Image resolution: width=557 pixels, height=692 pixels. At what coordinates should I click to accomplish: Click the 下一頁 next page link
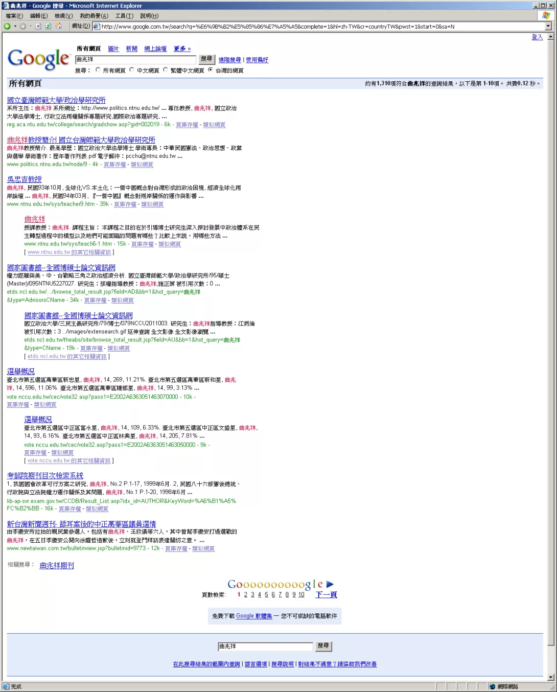[x=326, y=594]
